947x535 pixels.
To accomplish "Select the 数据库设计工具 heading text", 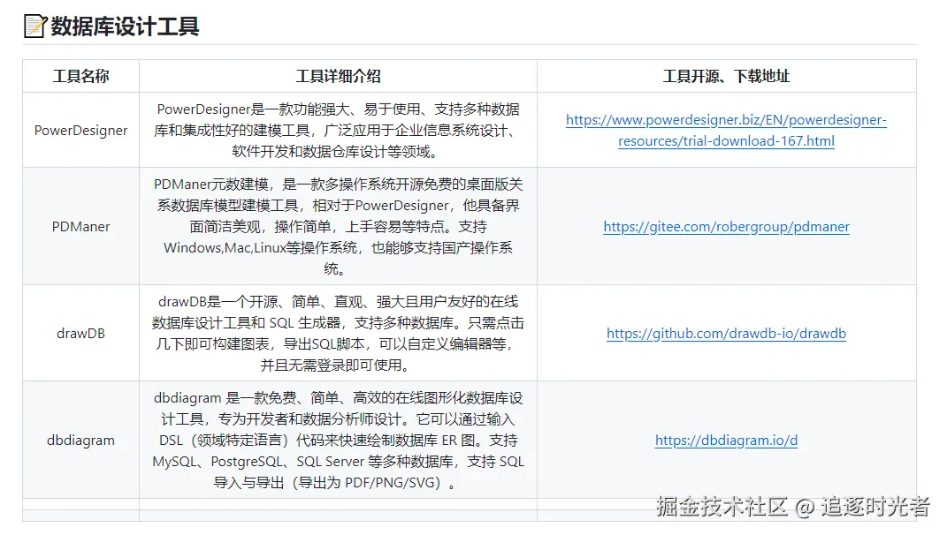I will pyautogui.click(x=125, y=26).
